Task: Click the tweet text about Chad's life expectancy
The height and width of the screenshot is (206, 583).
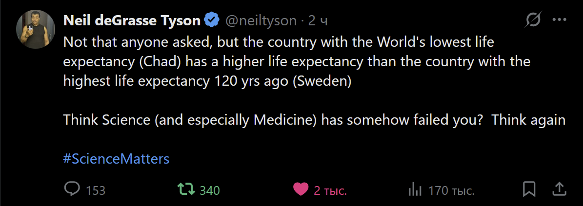Action: pos(297,62)
